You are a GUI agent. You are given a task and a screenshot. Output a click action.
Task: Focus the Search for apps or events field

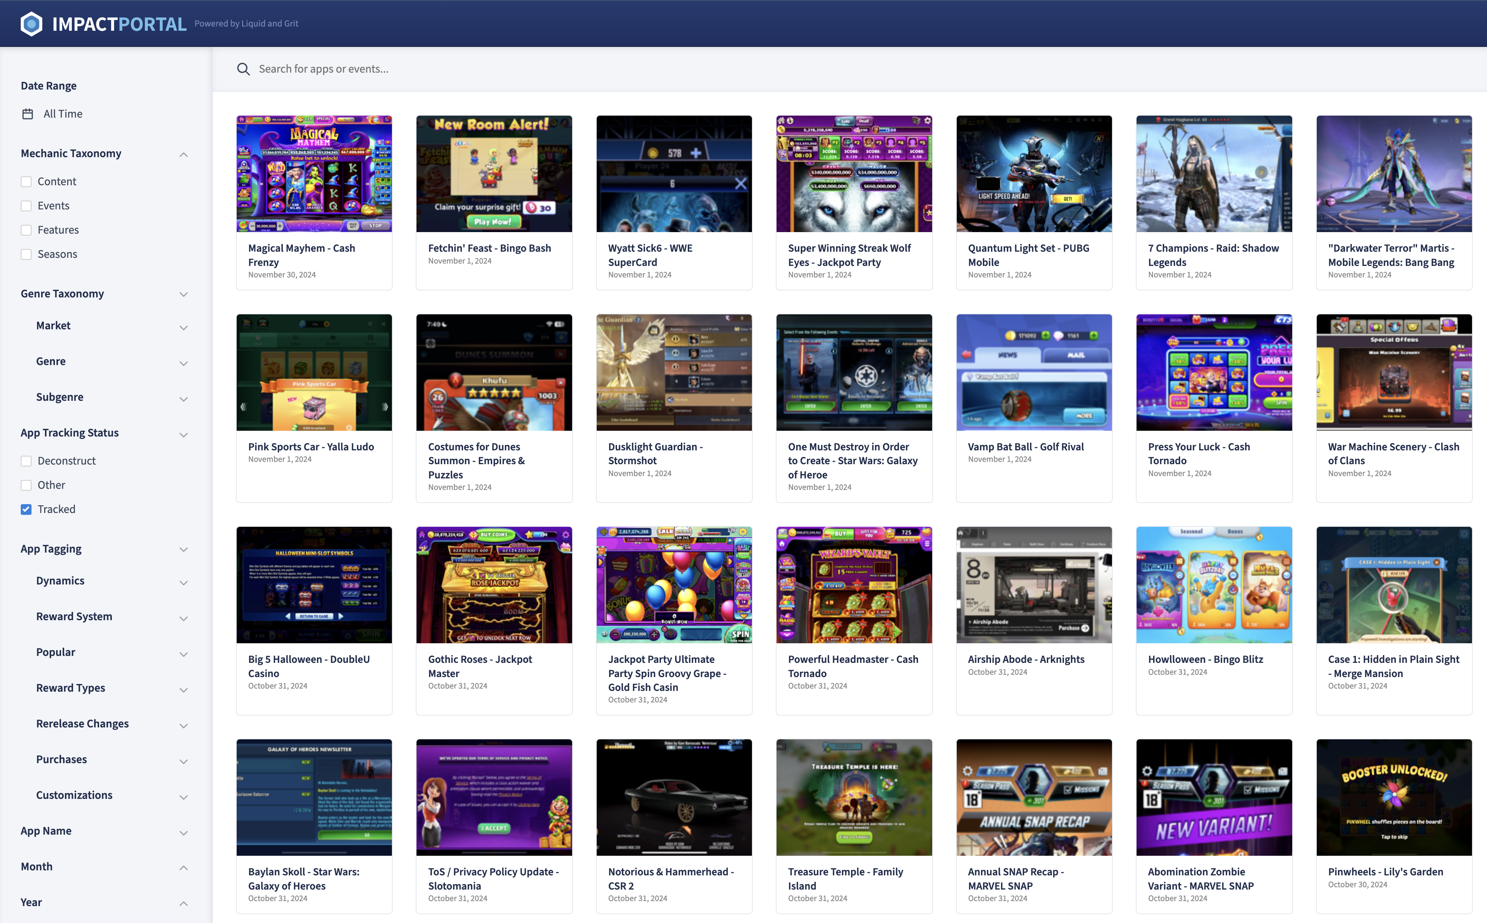tap(848, 69)
